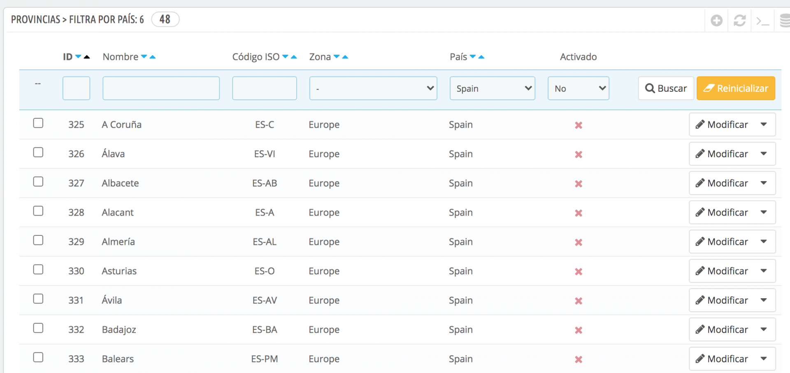
Task: Check the checkbox for Álava row
Action: coord(38,152)
